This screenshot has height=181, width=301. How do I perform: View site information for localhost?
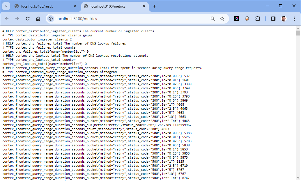pyautogui.click(x=51, y=19)
